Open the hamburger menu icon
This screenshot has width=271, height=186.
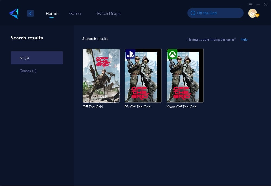pos(251,5)
